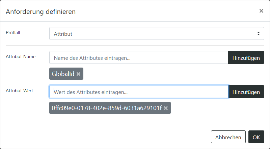Focus the Attribut Name input field
Image resolution: width=270 pixels, height=149 pixels.
coord(139,57)
